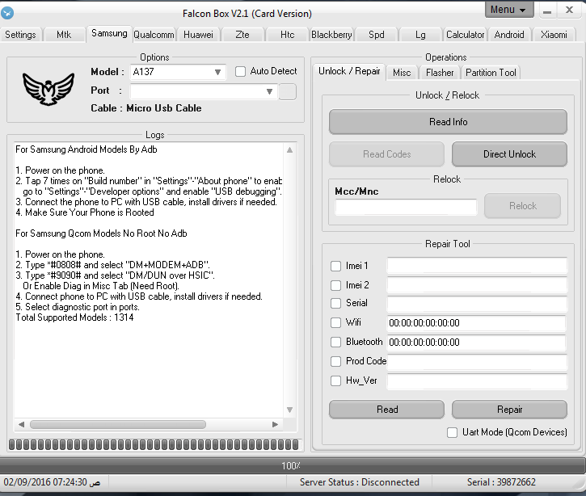This screenshot has width=586, height=496.
Task: Click the Hw_Ver text field
Action: click(x=477, y=381)
